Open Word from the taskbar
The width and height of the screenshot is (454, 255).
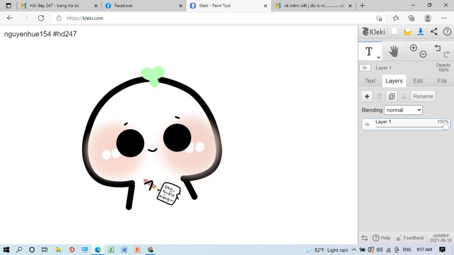coord(124,250)
